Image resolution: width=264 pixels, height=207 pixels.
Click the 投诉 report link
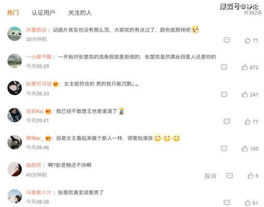[211, 176]
